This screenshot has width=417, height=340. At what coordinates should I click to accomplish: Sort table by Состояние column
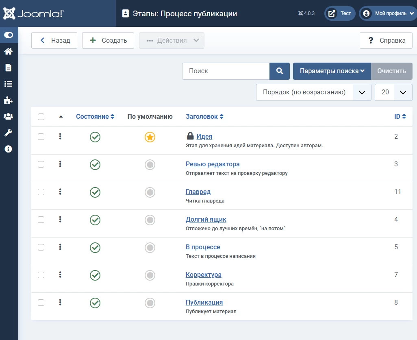(95, 117)
